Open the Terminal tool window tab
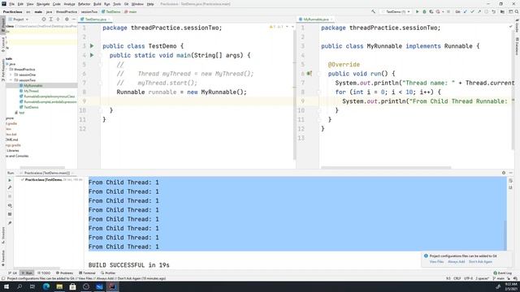The width and height of the screenshot is (520, 292). click(x=88, y=273)
